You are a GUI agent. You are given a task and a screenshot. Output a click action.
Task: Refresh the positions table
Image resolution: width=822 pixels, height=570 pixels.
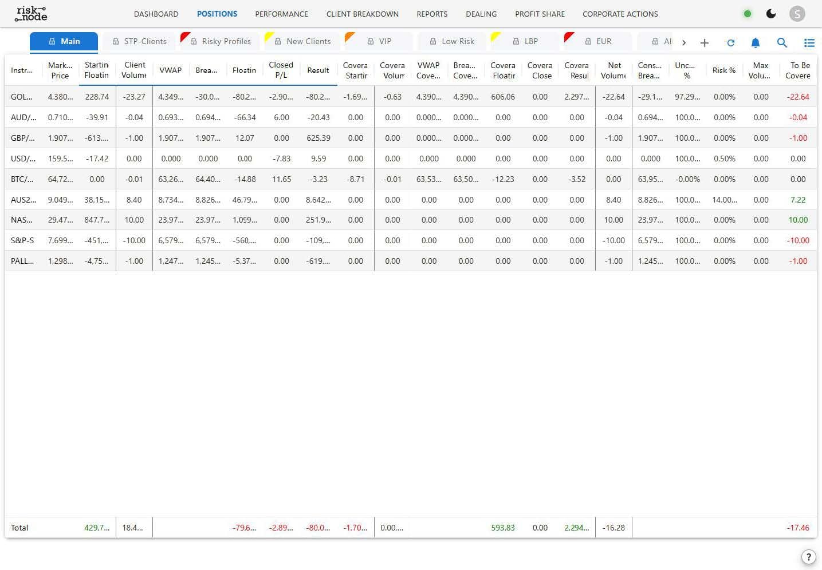[x=731, y=42]
